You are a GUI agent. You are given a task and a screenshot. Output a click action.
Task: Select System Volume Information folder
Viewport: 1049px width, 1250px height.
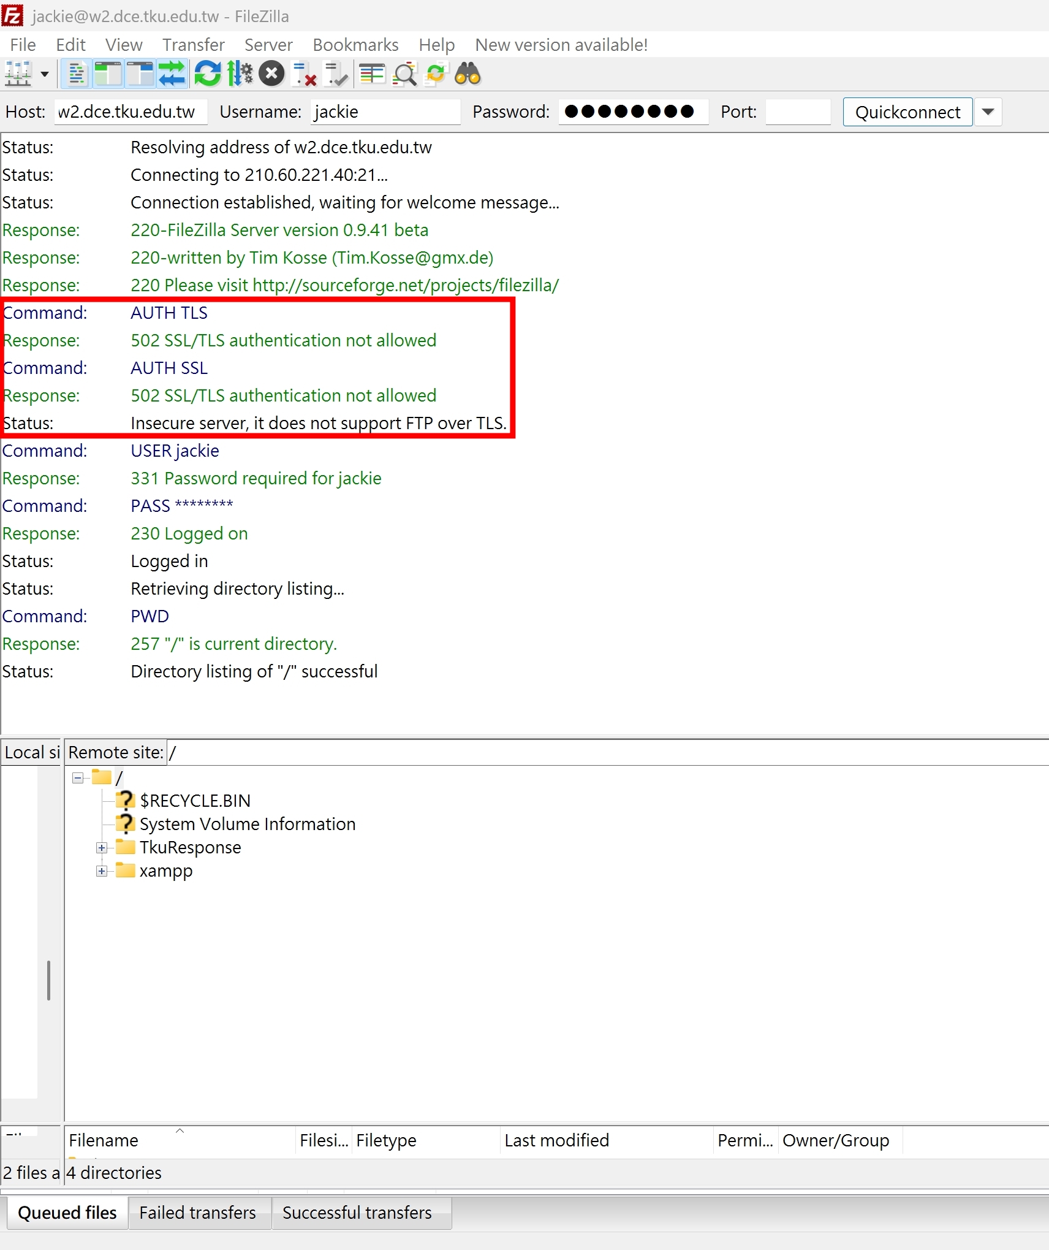pos(248,824)
